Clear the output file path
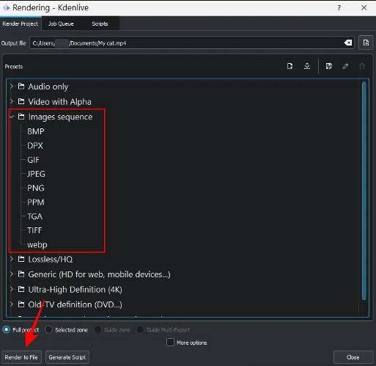Viewport: 376px width, 366px height. click(348, 43)
